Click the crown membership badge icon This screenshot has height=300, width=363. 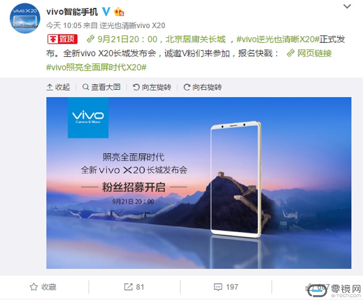(119, 12)
